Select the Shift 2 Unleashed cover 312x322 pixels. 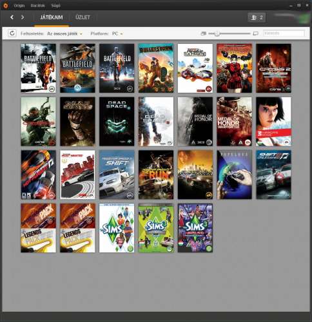[x=274, y=175]
